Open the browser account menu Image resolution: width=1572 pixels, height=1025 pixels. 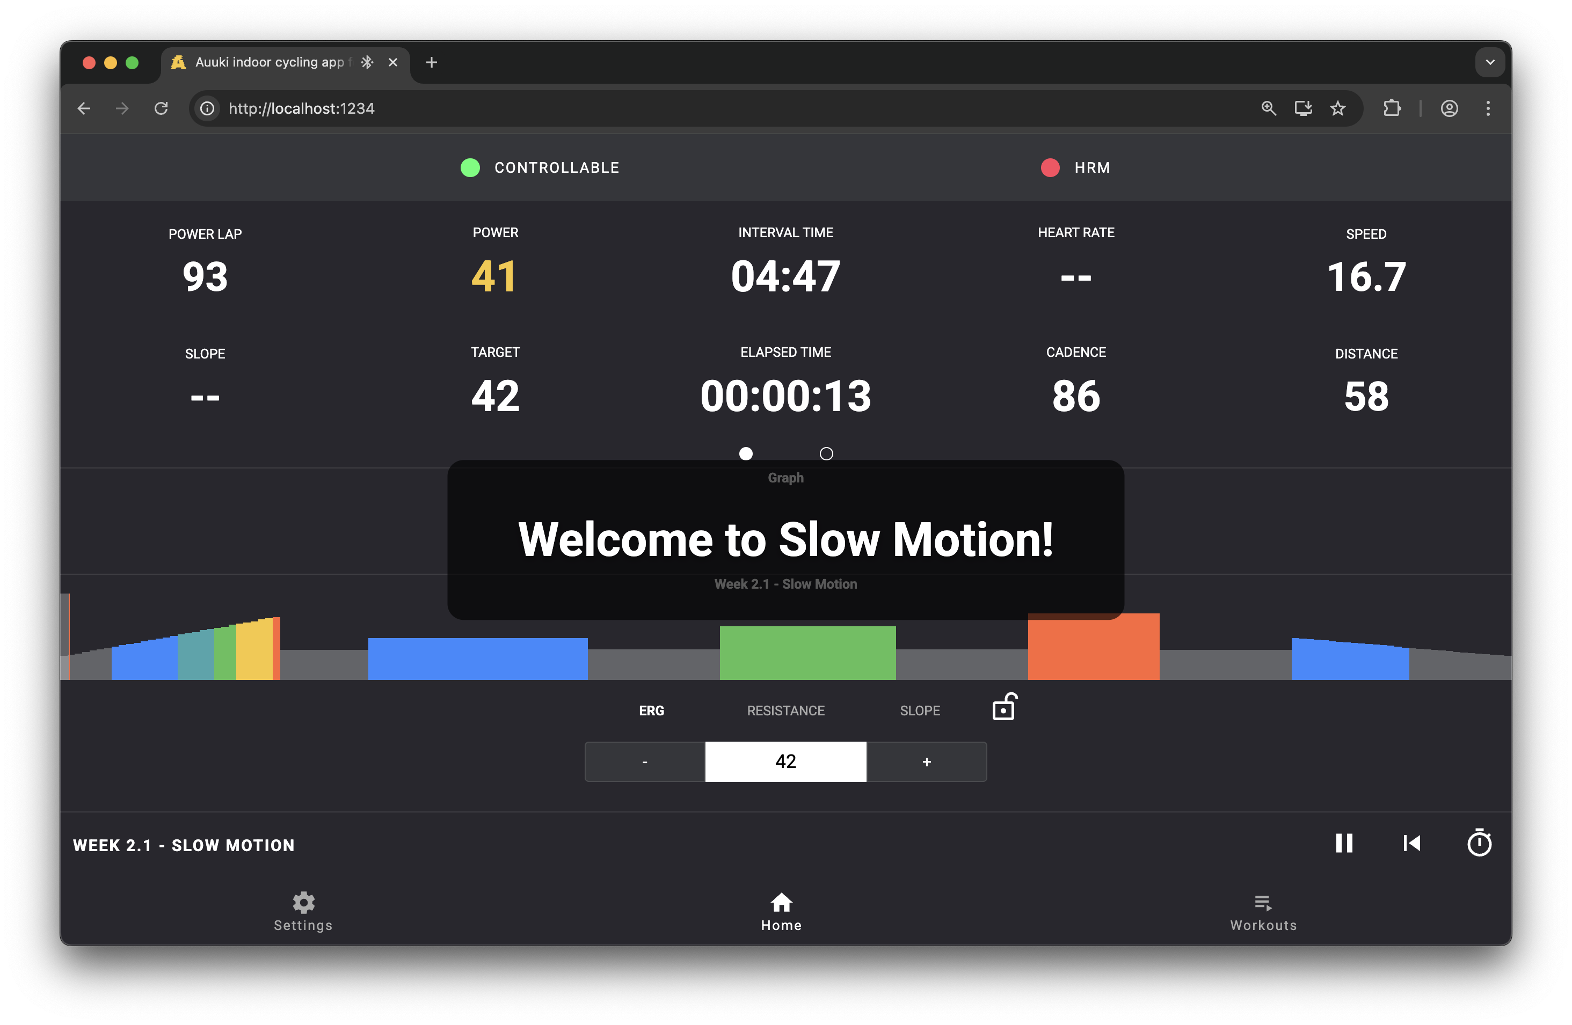(1449, 108)
